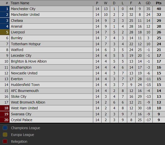Choose Brighton & Hove Albion row
This screenshot has height=145, width=165.
pyautogui.click(x=82, y=61)
